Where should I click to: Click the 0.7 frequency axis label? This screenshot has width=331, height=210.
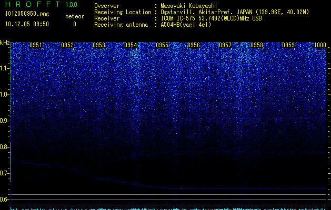pyautogui.click(x=4, y=173)
